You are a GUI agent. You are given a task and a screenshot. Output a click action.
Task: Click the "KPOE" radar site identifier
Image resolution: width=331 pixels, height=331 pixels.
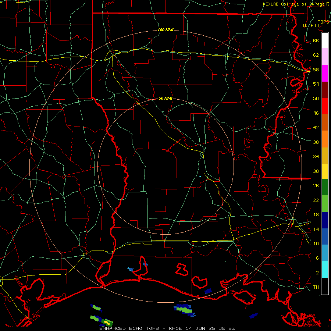click(175, 328)
